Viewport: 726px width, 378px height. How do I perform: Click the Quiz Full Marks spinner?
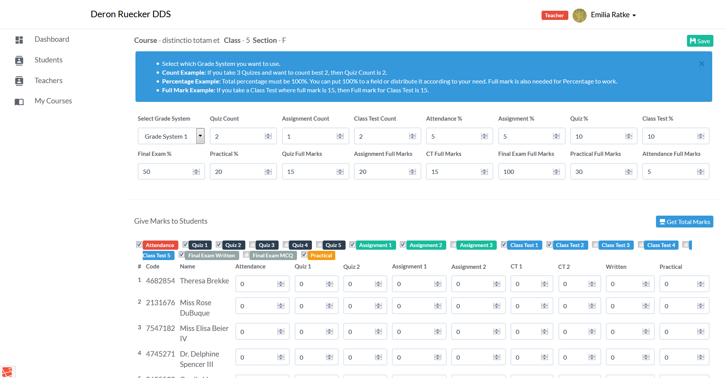click(340, 172)
